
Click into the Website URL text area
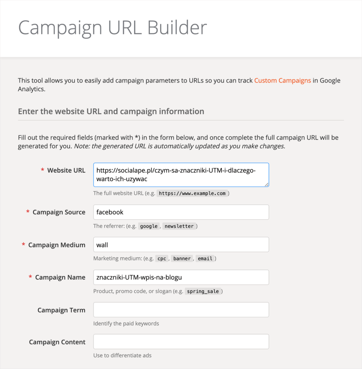click(x=181, y=175)
